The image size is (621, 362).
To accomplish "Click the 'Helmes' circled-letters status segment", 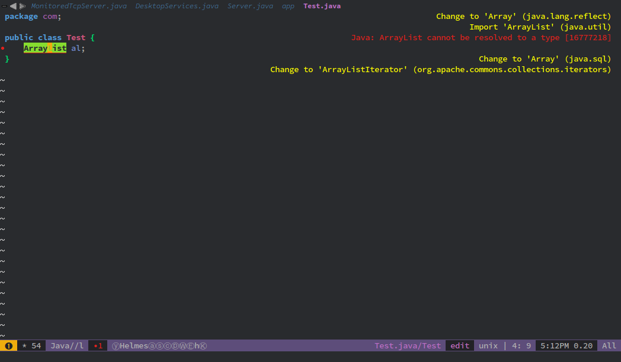I will 159,346.
